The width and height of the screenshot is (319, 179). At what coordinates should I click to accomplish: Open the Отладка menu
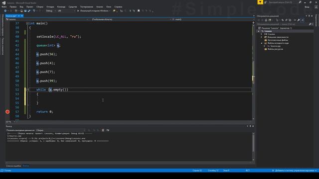(x=50, y=6)
